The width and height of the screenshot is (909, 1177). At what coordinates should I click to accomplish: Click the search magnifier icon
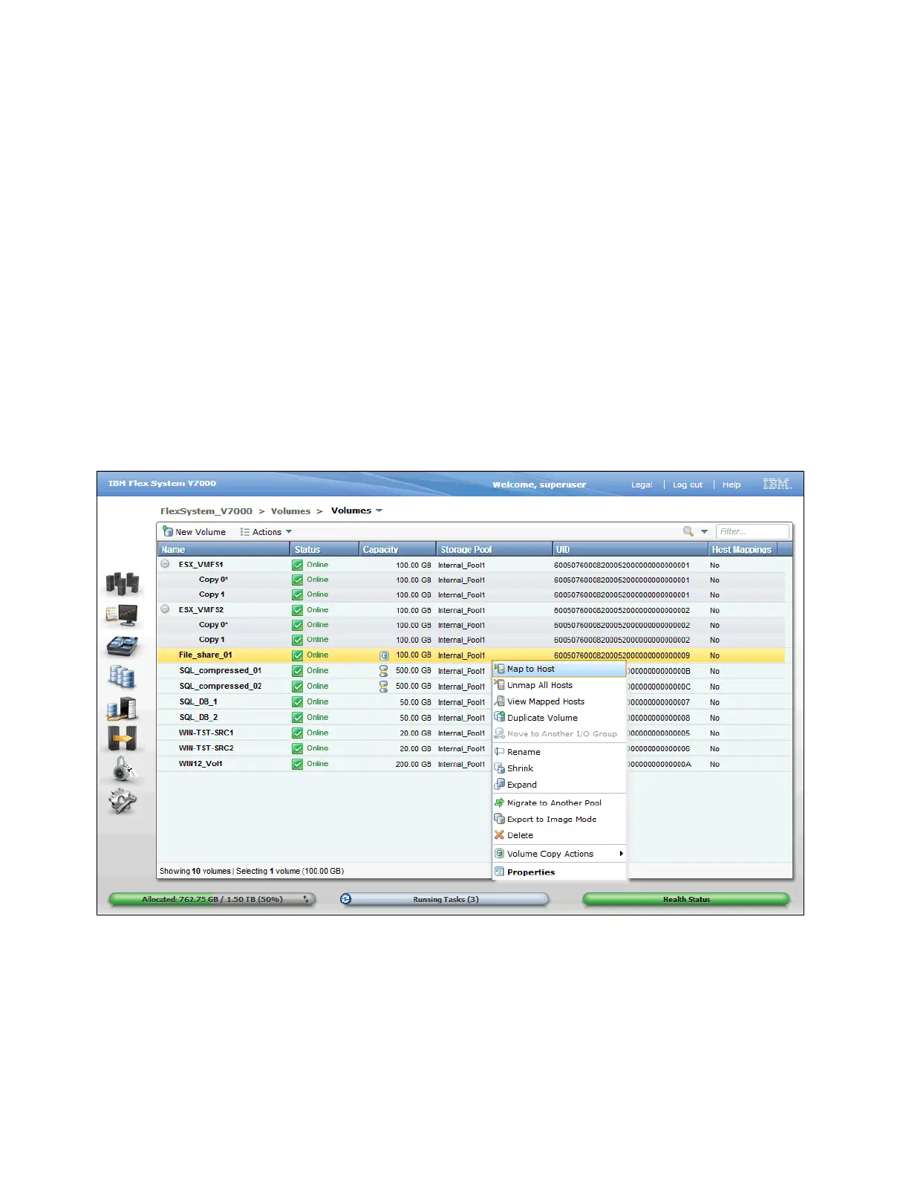pyautogui.click(x=688, y=531)
